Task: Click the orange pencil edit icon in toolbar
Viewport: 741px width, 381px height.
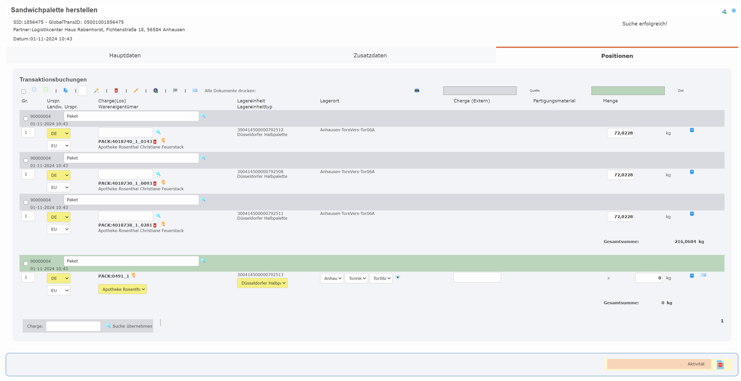Action: (x=136, y=91)
